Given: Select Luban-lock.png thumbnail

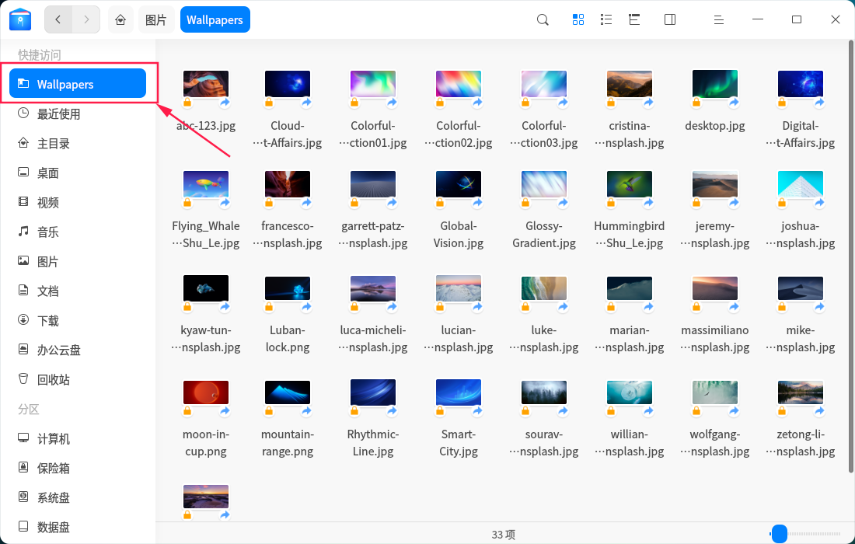Looking at the screenshot, I should tap(288, 288).
